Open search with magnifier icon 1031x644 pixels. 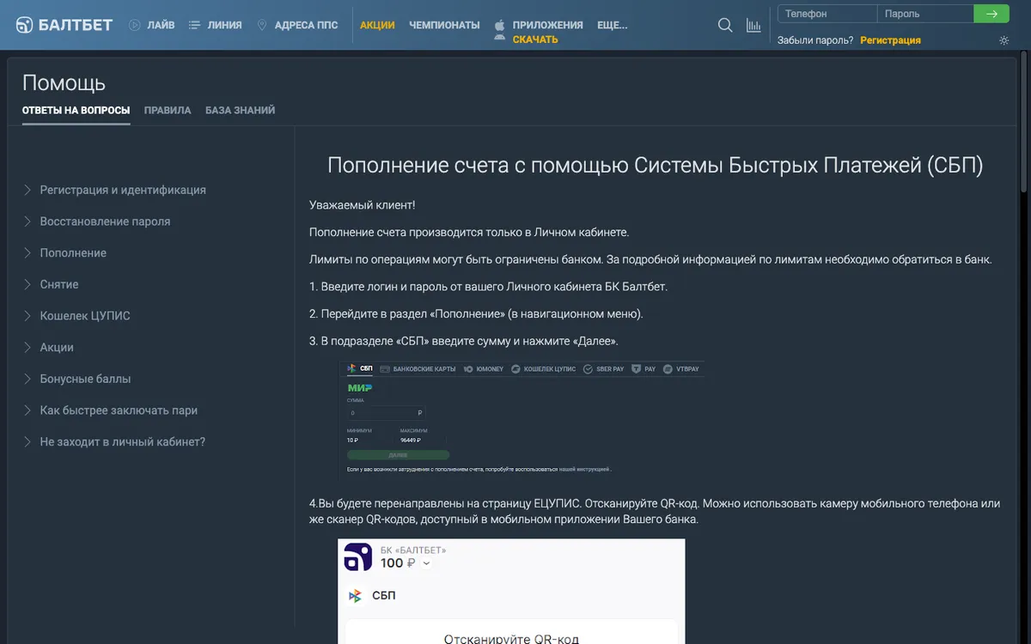pyautogui.click(x=725, y=25)
